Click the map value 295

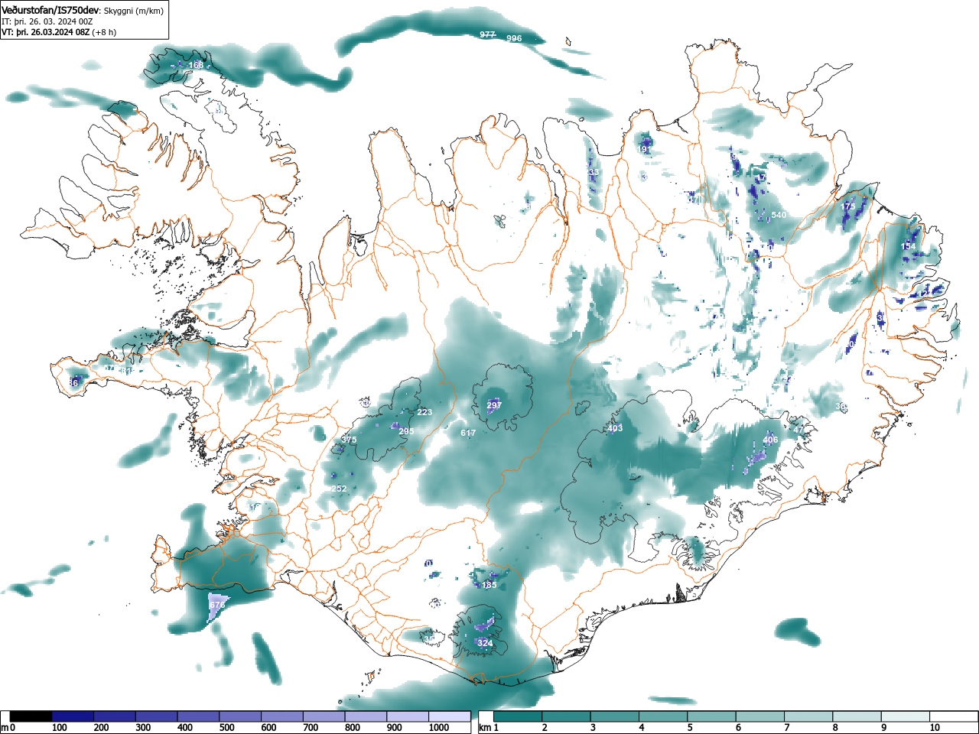[x=406, y=431]
